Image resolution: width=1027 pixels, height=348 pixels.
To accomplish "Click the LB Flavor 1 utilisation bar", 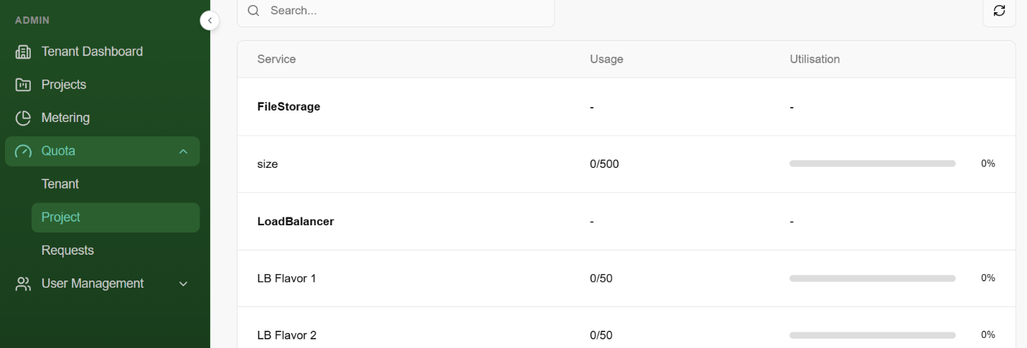I will 872,278.
